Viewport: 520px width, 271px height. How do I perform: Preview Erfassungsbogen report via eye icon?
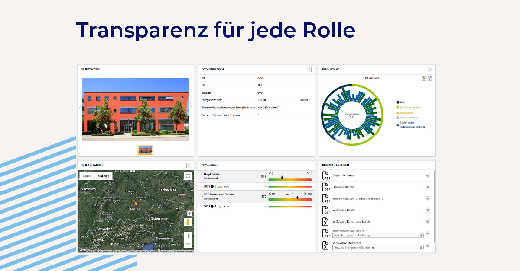[x=428, y=187]
